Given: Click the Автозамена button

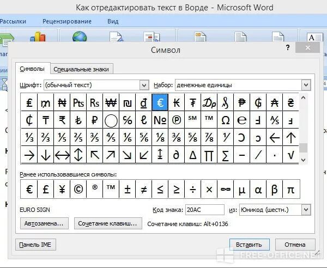Looking at the screenshot, I should [44, 223].
